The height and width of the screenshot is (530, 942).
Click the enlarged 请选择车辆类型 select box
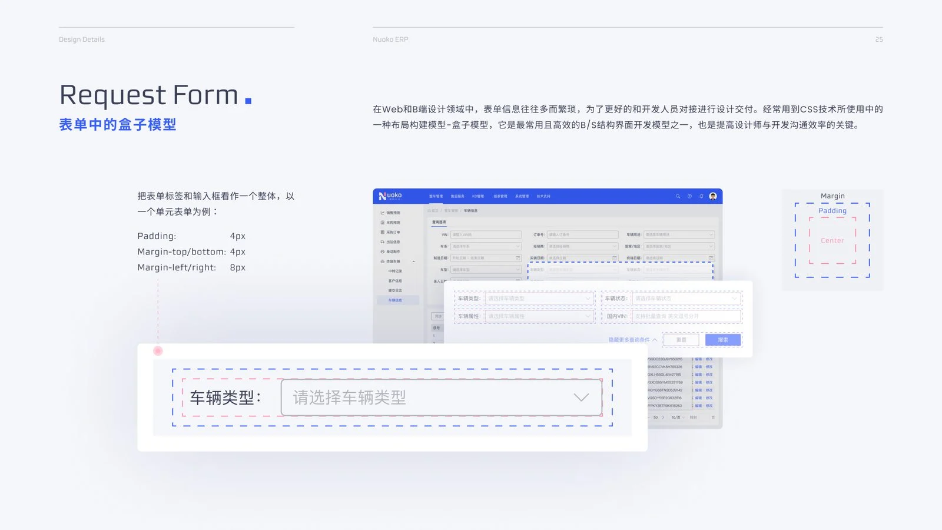[x=442, y=397]
